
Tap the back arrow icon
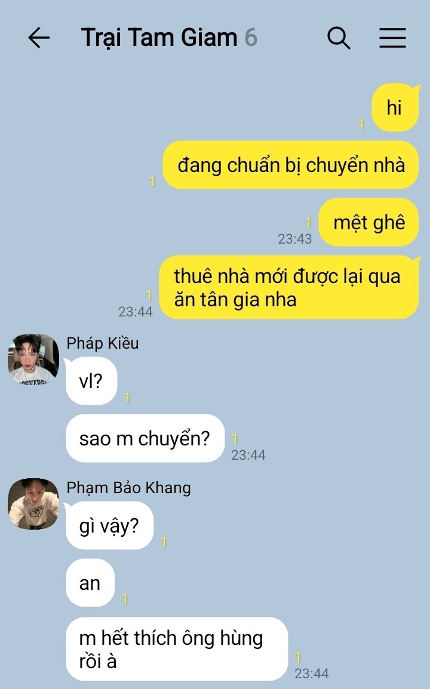(x=39, y=38)
